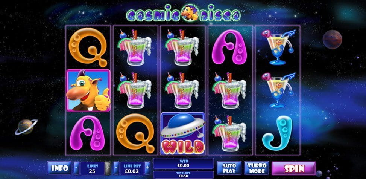The height and width of the screenshot is (179, 366).
Task: Open the INFO paytable button
Action: click(59, 168)
